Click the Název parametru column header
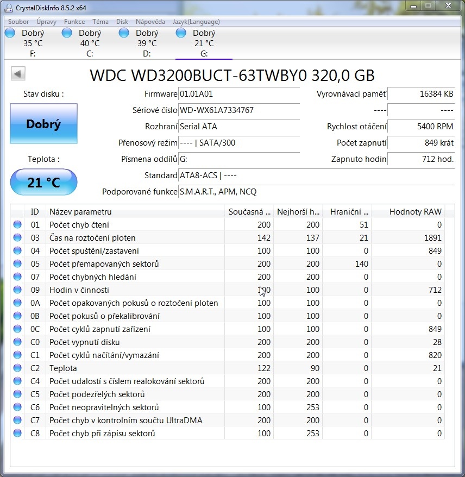This screenshot has width=465, height=477. point(135,212)
